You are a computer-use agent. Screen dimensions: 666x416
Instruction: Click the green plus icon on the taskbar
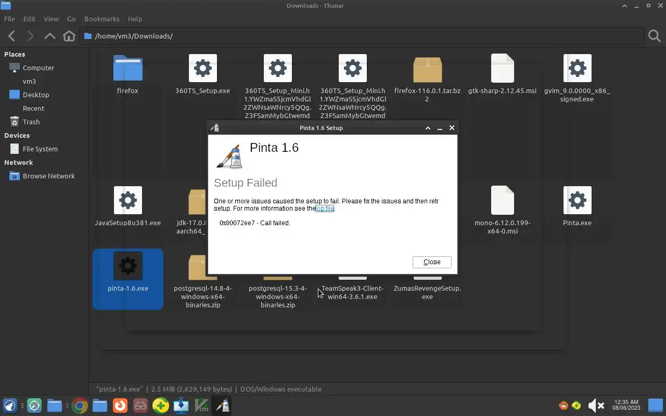pos(161,406)
